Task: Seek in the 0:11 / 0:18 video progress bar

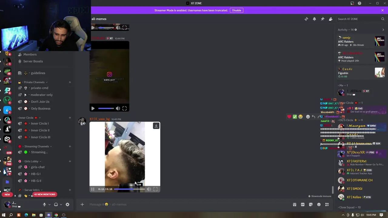Action: click(x=130, y=189)
